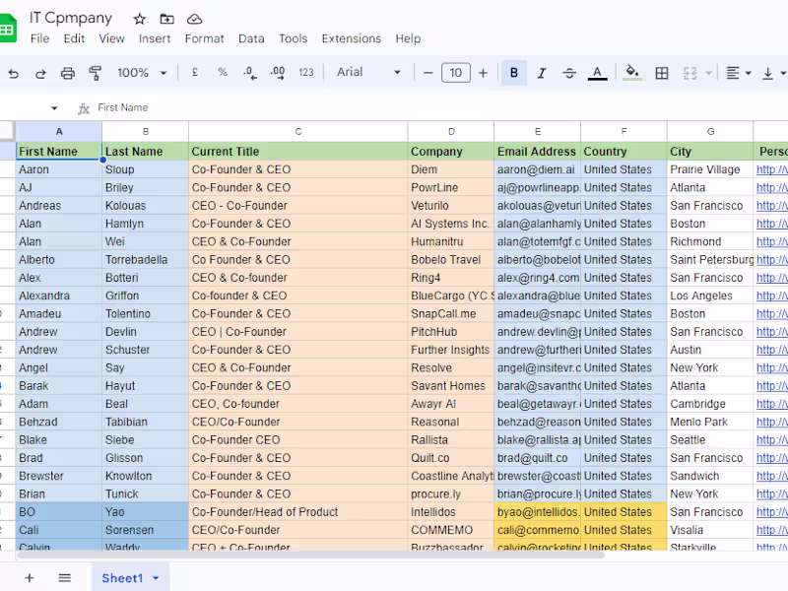Click the Print icon in toolbar

[x=68, y=73]
